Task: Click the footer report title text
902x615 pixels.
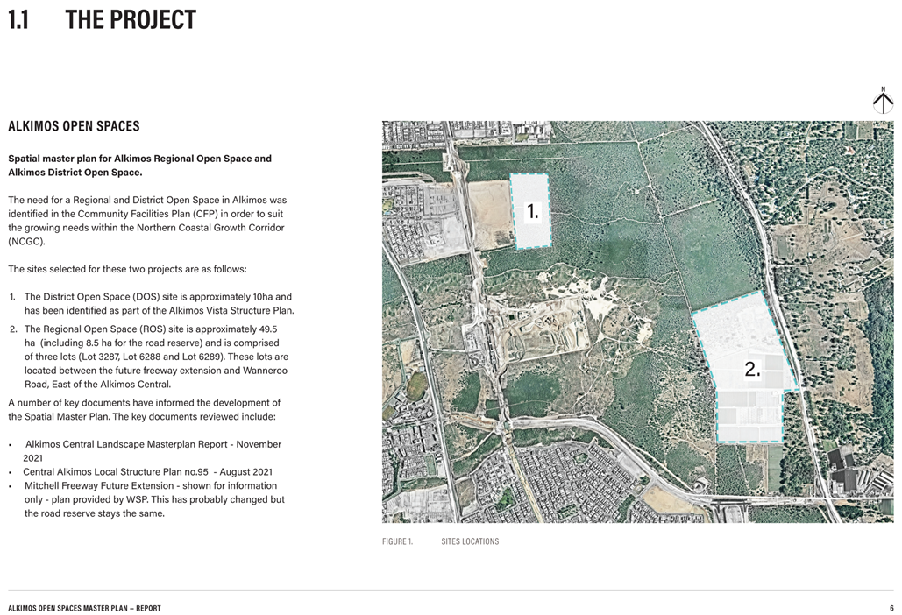Action: 84,608
